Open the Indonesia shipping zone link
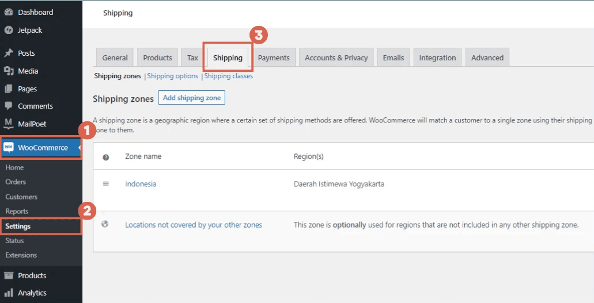Image resolution: width=594 pixels, height=303 pixels. pos(141,184)
